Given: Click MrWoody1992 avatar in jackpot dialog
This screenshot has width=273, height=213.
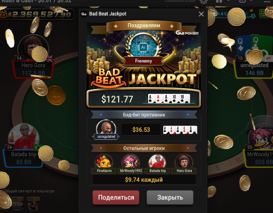Looking at the screenshot, I should pyautogui.click(x=130, y=161).
